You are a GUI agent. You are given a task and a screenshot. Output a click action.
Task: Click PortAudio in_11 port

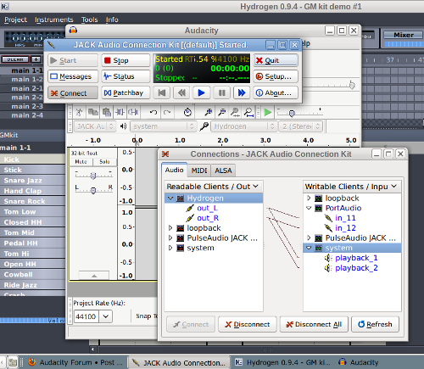click(345, 218)
